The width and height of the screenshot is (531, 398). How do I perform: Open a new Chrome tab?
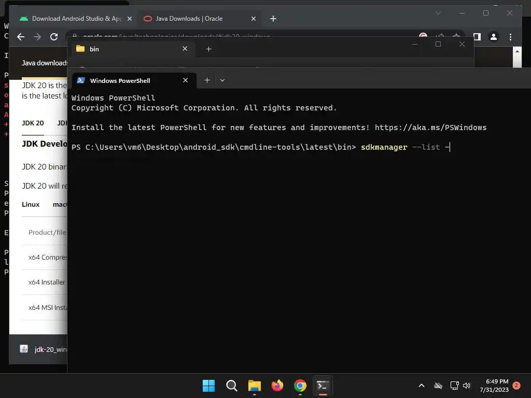point(273,19)
